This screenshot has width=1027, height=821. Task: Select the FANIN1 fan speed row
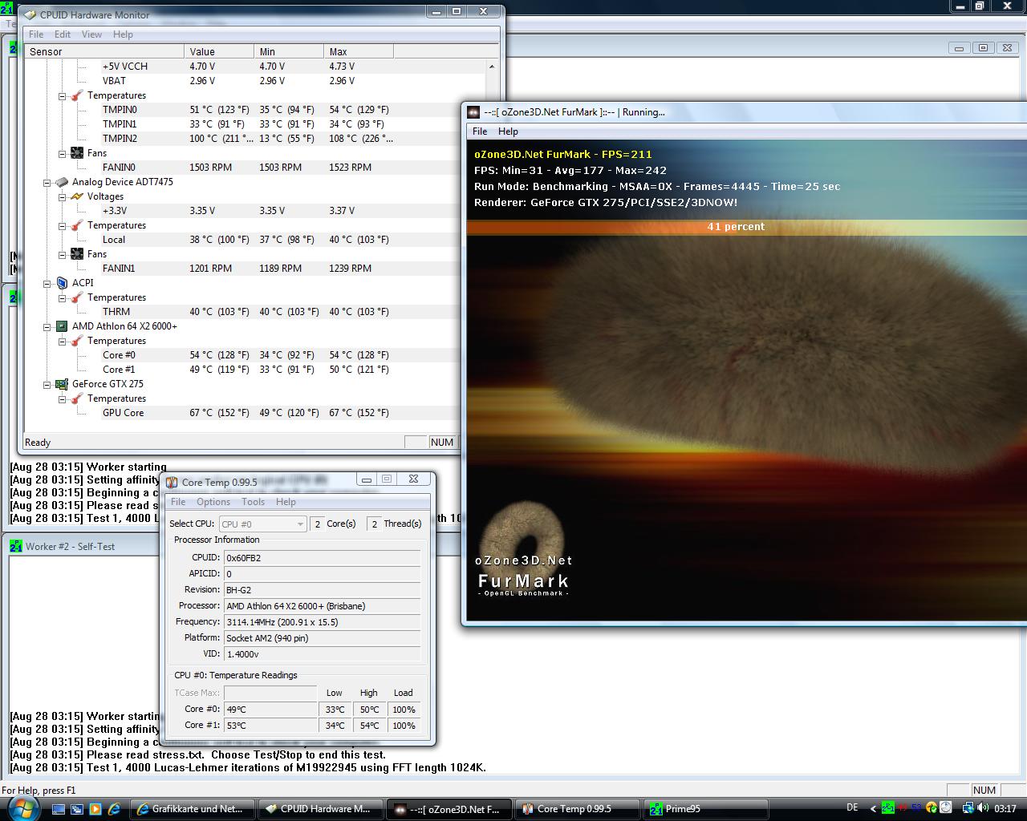point(255,269)
